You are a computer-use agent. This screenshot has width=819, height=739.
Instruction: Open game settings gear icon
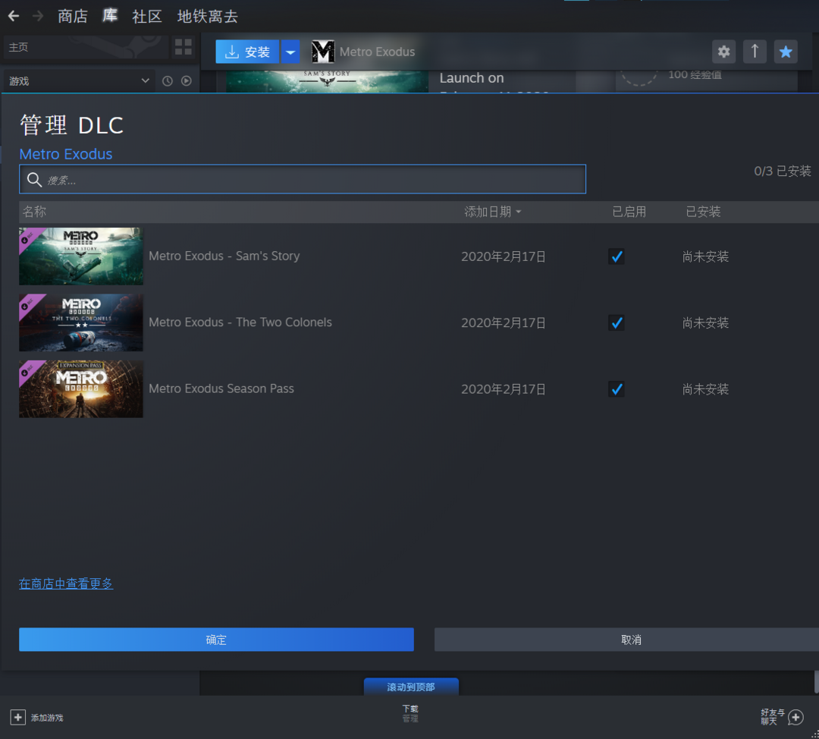[x=723, y=52]
